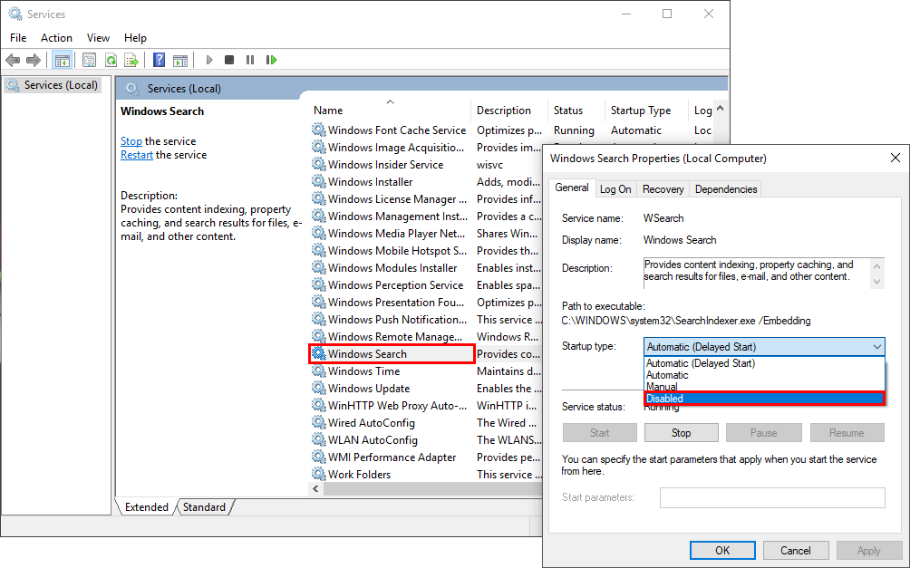The width and height of the screenshot is (910, 568).
Task: Sort by the Description column header
Action: point(509,111)
